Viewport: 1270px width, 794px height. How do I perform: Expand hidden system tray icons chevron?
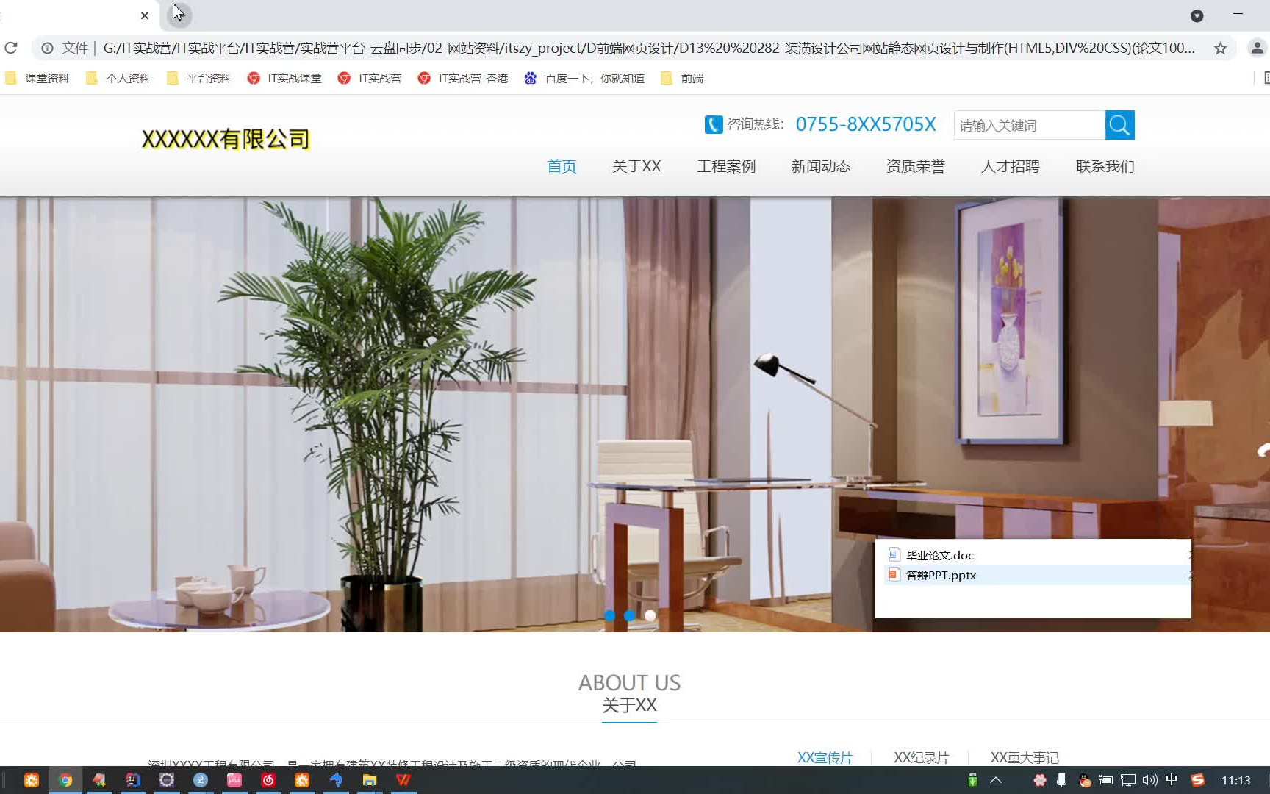click(x=995, y=780)
